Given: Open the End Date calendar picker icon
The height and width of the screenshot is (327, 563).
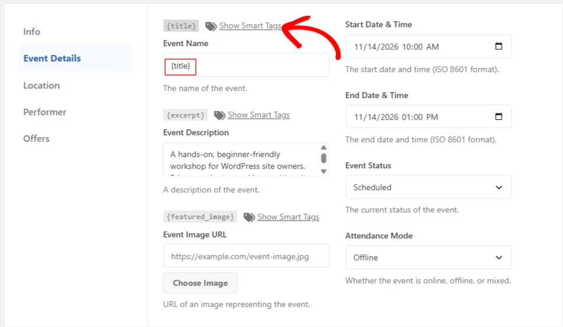Looking at the screenshot, I should pos(499,116).
